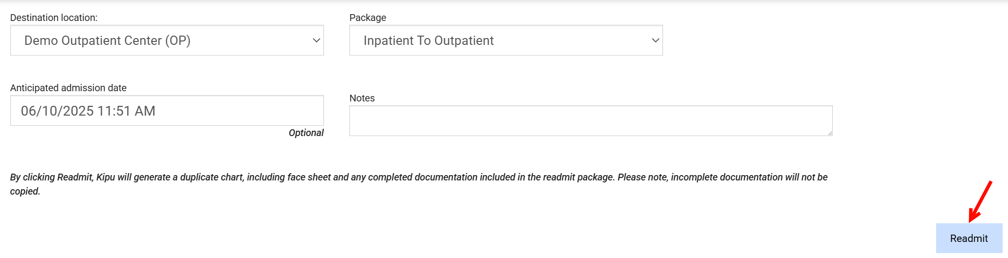Select the "Demo Outpatient Center (OP)" value
The width and height of the screenshot is (1008, 258).
pos(107,40)
